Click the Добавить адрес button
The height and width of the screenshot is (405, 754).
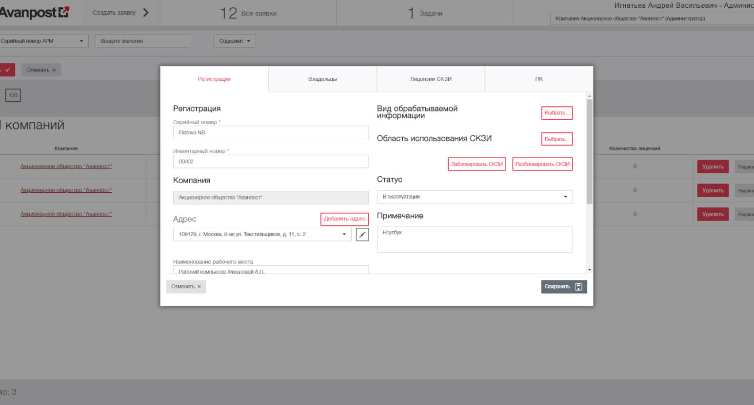click(x=345, y=219)
